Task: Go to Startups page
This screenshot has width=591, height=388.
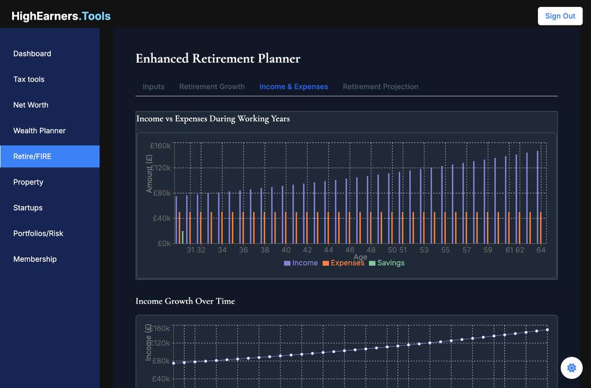Action: point(28,208)
